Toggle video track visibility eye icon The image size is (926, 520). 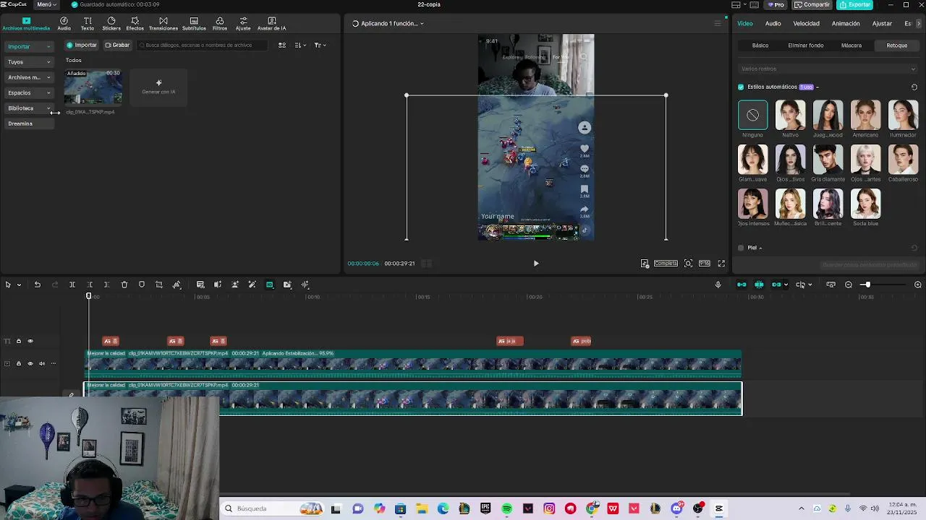click(30, 363)
